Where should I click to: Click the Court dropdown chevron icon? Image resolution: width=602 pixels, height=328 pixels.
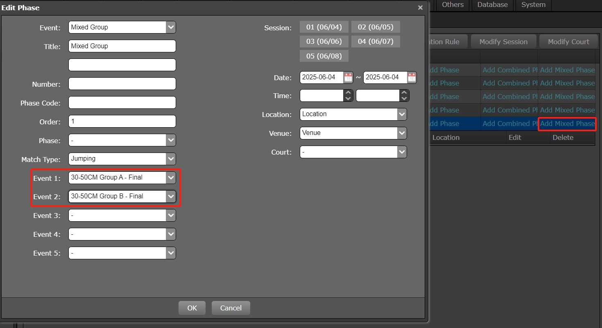click(402, 152)
